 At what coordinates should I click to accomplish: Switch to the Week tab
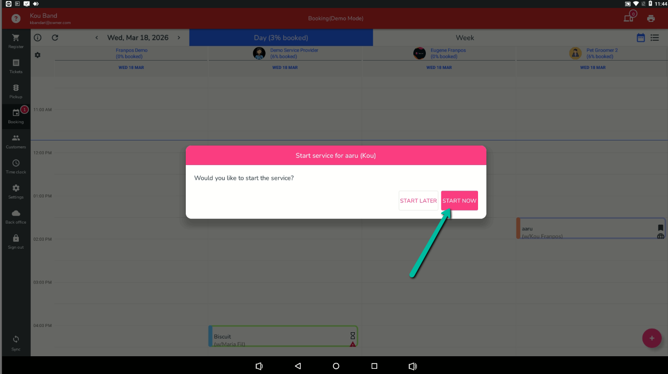[x=464, y=38]
